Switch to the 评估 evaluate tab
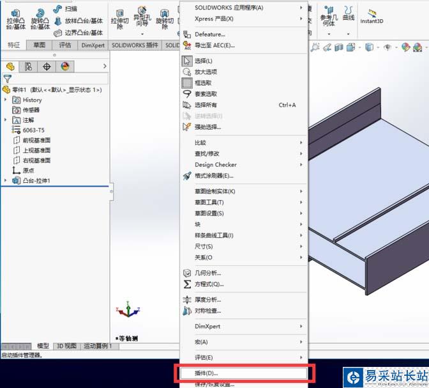 click(65, 45)
